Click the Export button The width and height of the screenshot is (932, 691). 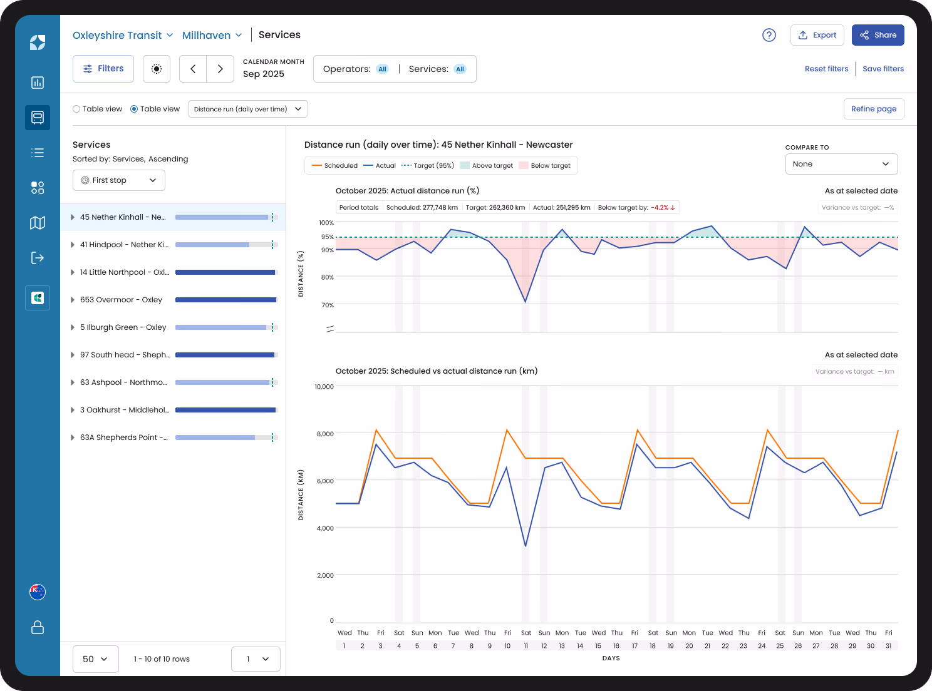coord(817,35)
